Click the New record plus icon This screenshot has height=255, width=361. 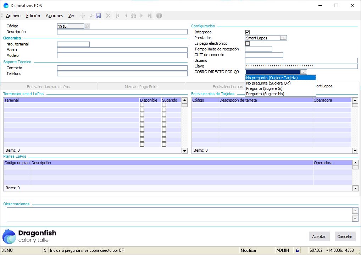(x=83, y=16)
